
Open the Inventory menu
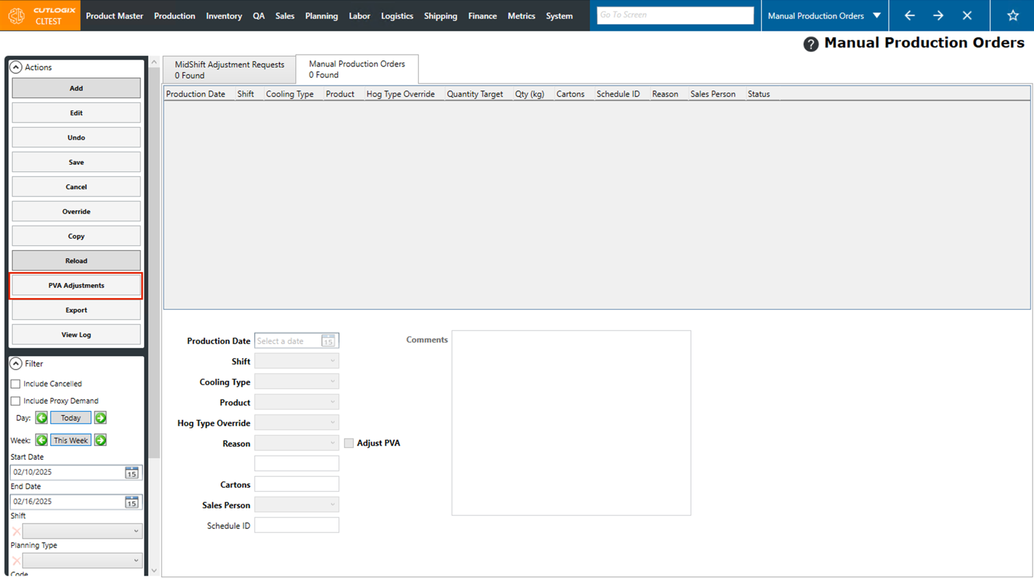[x=223, y=16]
